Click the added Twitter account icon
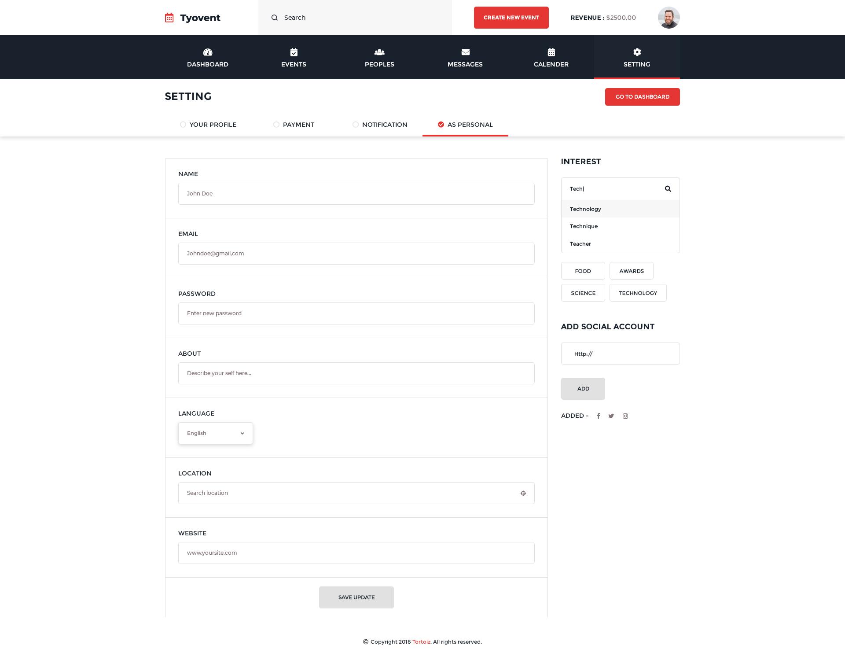The image size is (845, 667). pos(611,416)
